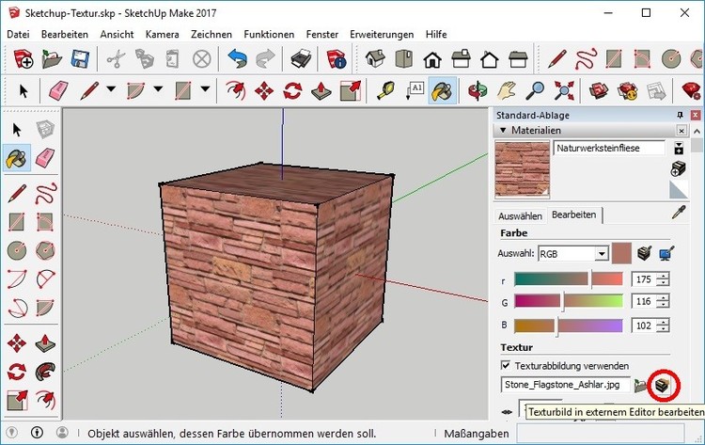Edit texture image in external editor
705x445 pixels.
[663, 385]
